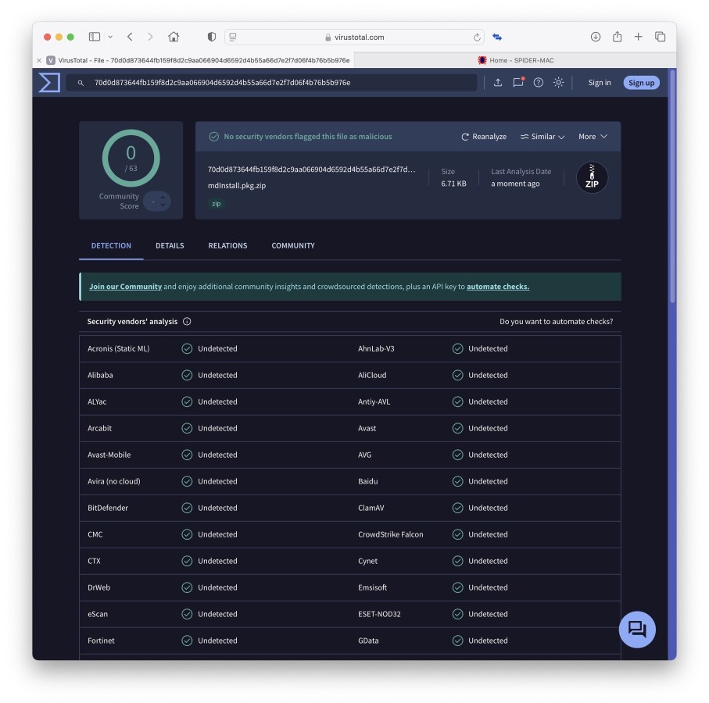Click the blue extension arrows icon
The height and width of the screenshot is (703, 709).
tap(497, 37)
